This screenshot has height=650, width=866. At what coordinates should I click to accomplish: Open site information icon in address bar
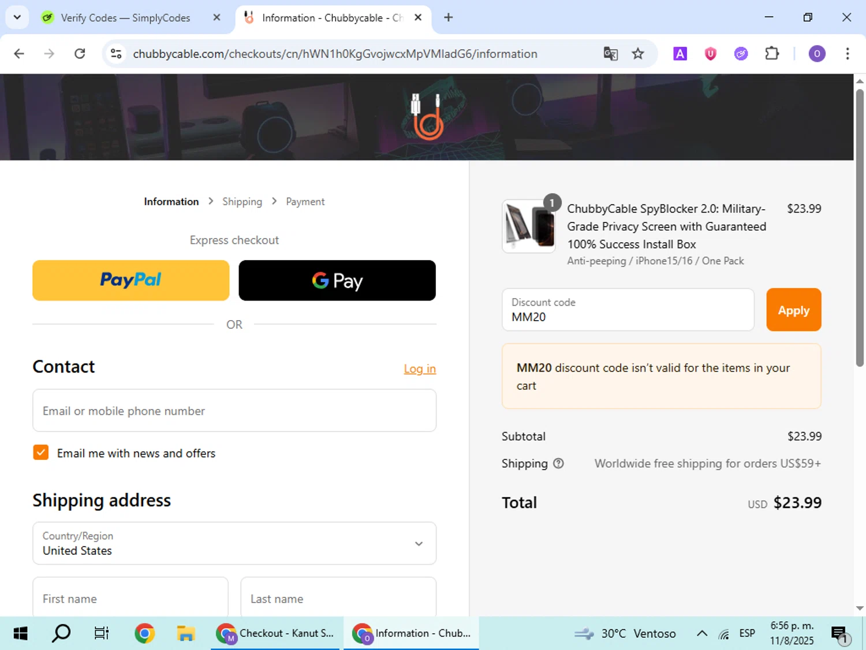click(x=116, y=54)
